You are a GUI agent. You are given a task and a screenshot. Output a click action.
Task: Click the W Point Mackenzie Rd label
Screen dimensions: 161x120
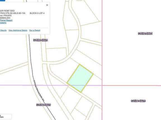(39, 91)
